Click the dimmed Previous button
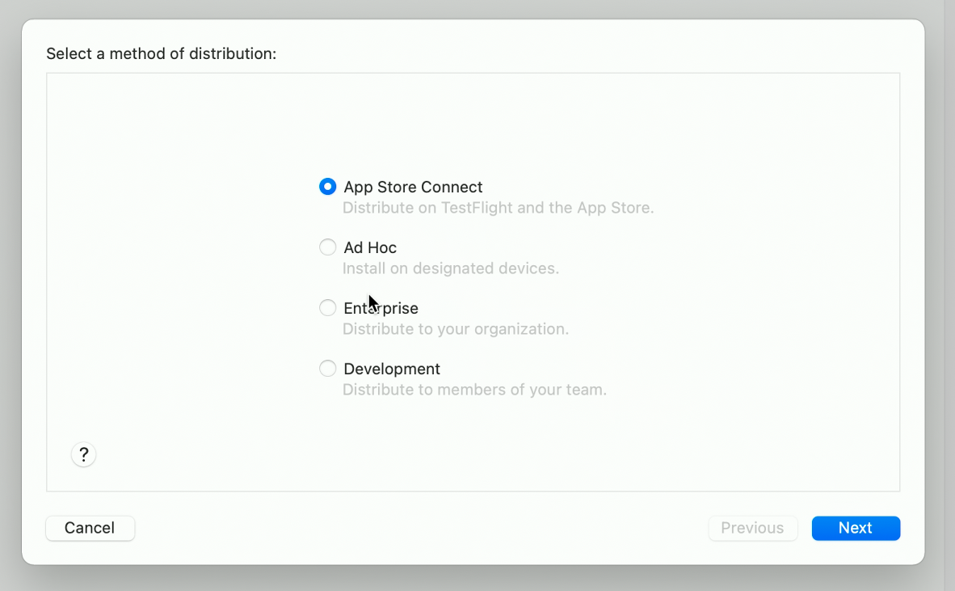The image size is (955, 591). point(753,528)
